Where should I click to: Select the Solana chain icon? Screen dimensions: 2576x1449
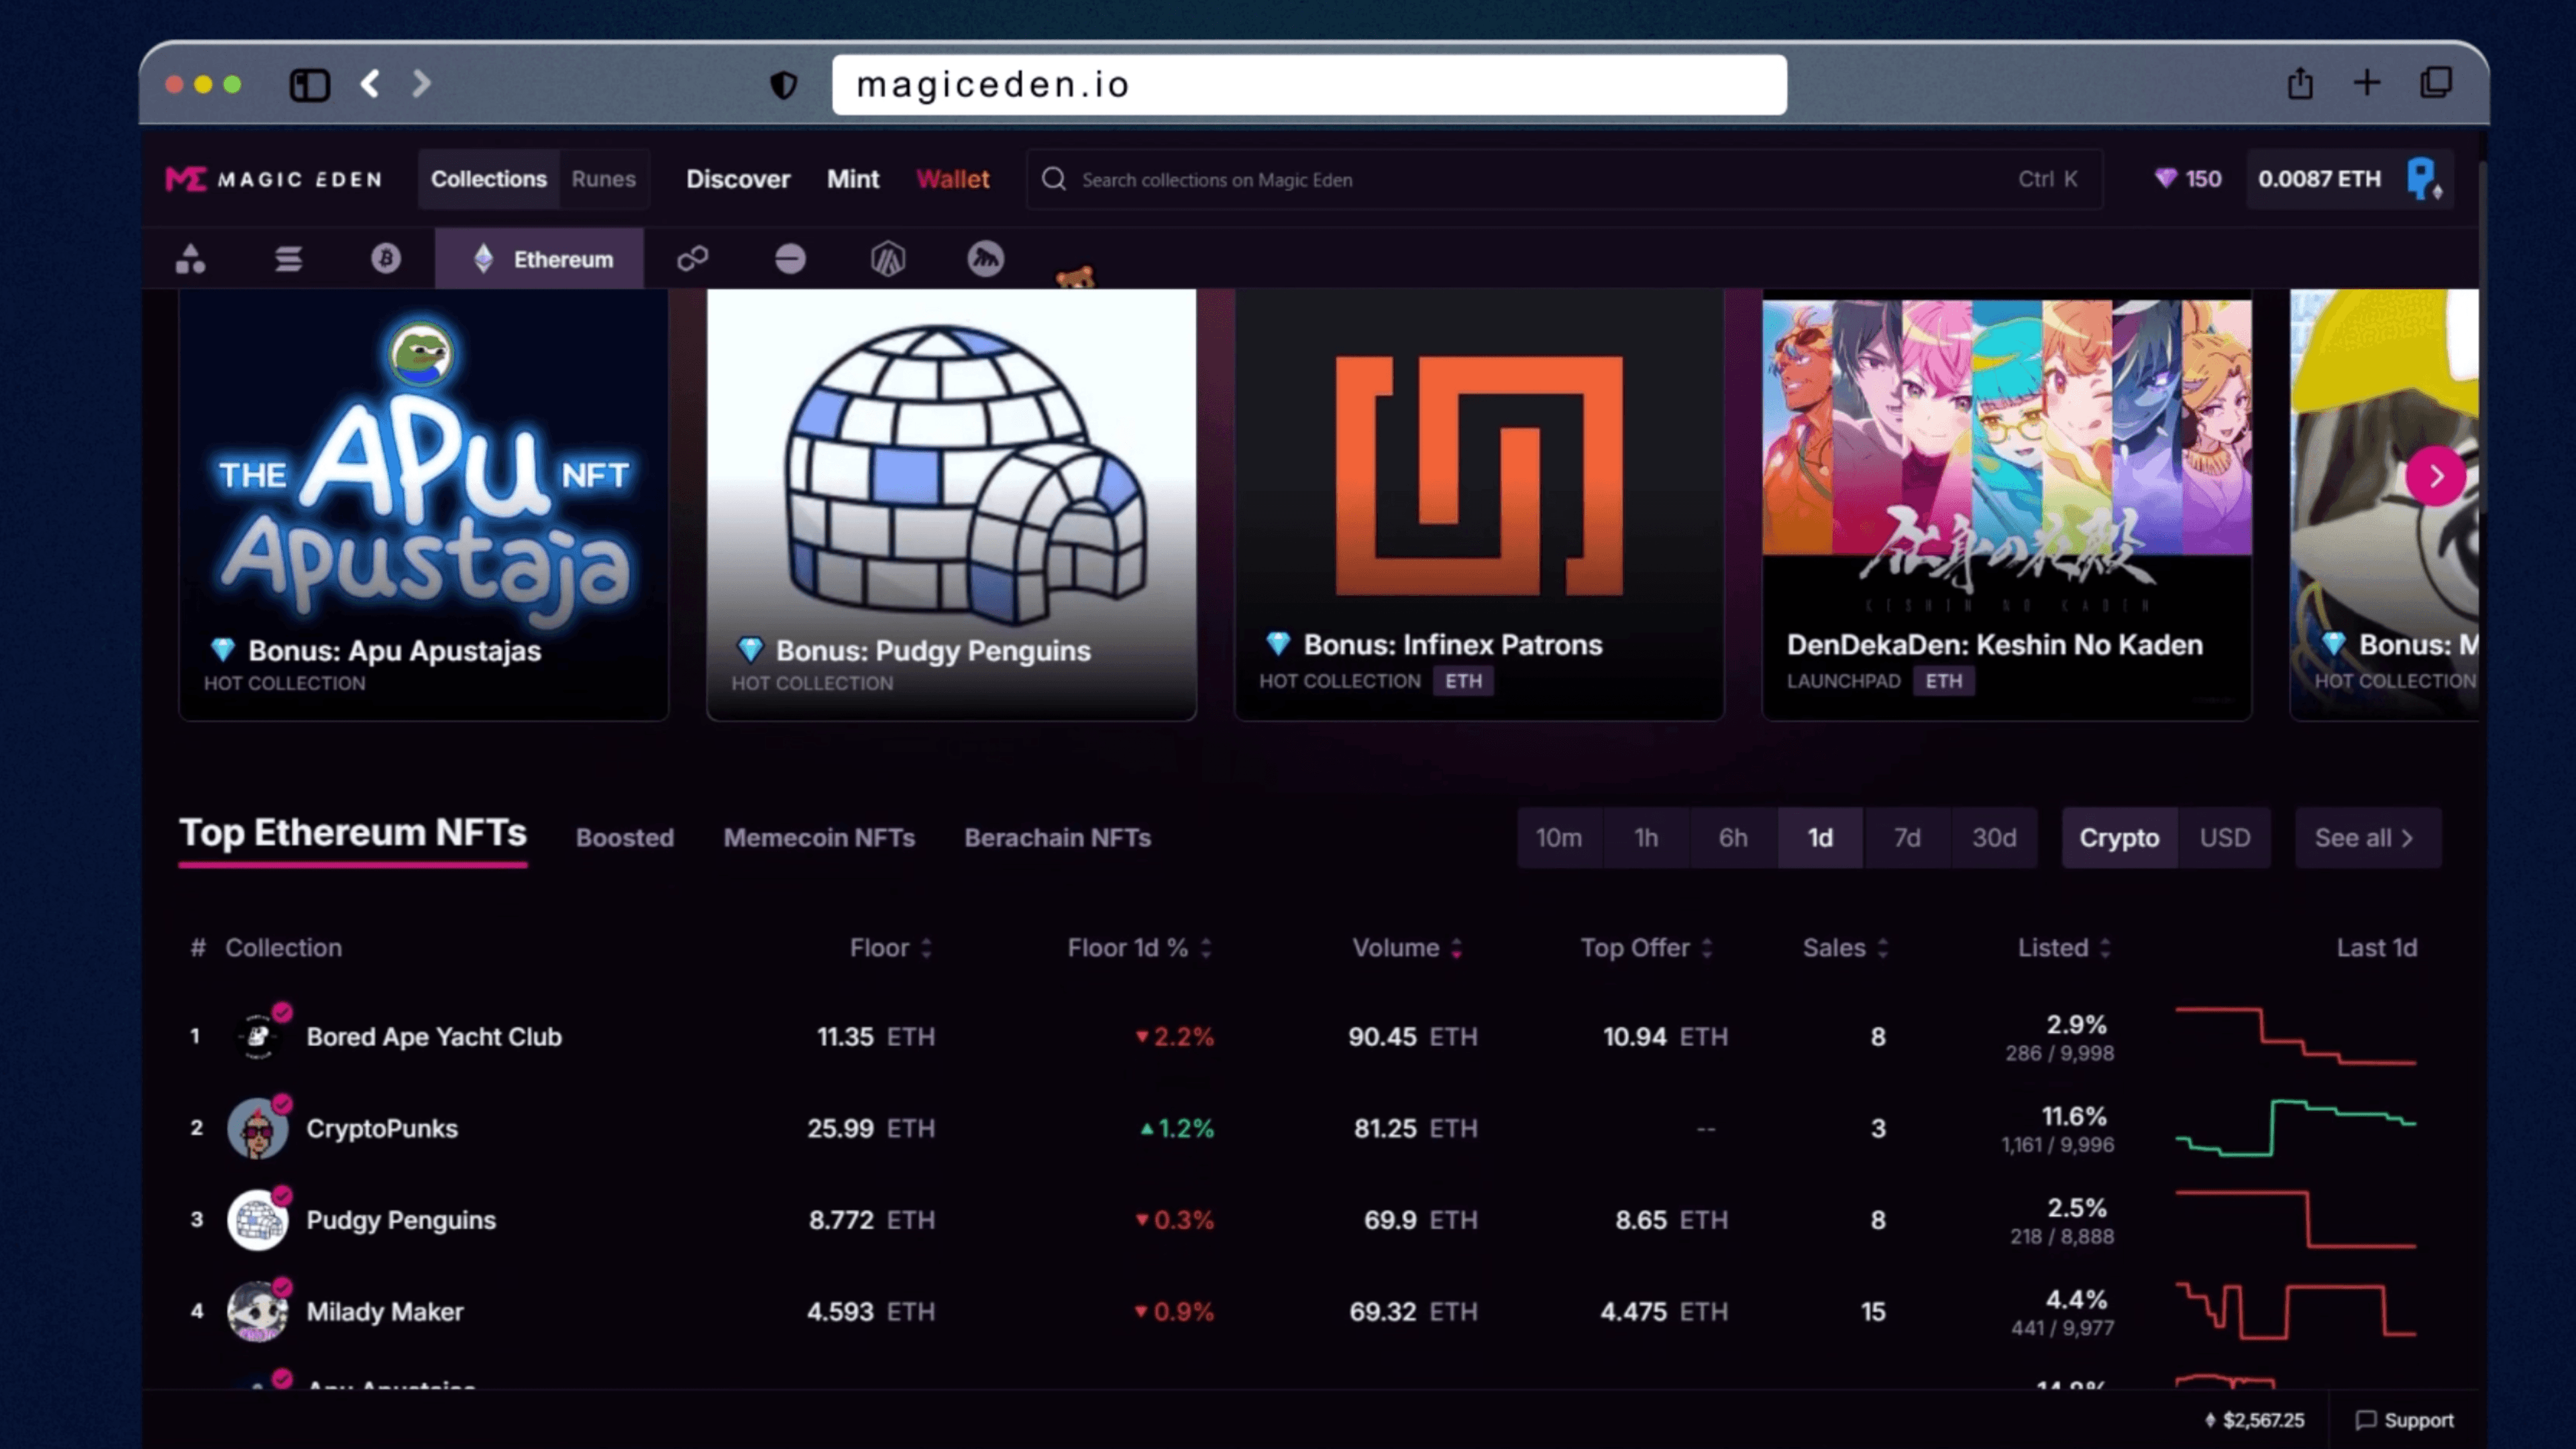pos(288,259)
